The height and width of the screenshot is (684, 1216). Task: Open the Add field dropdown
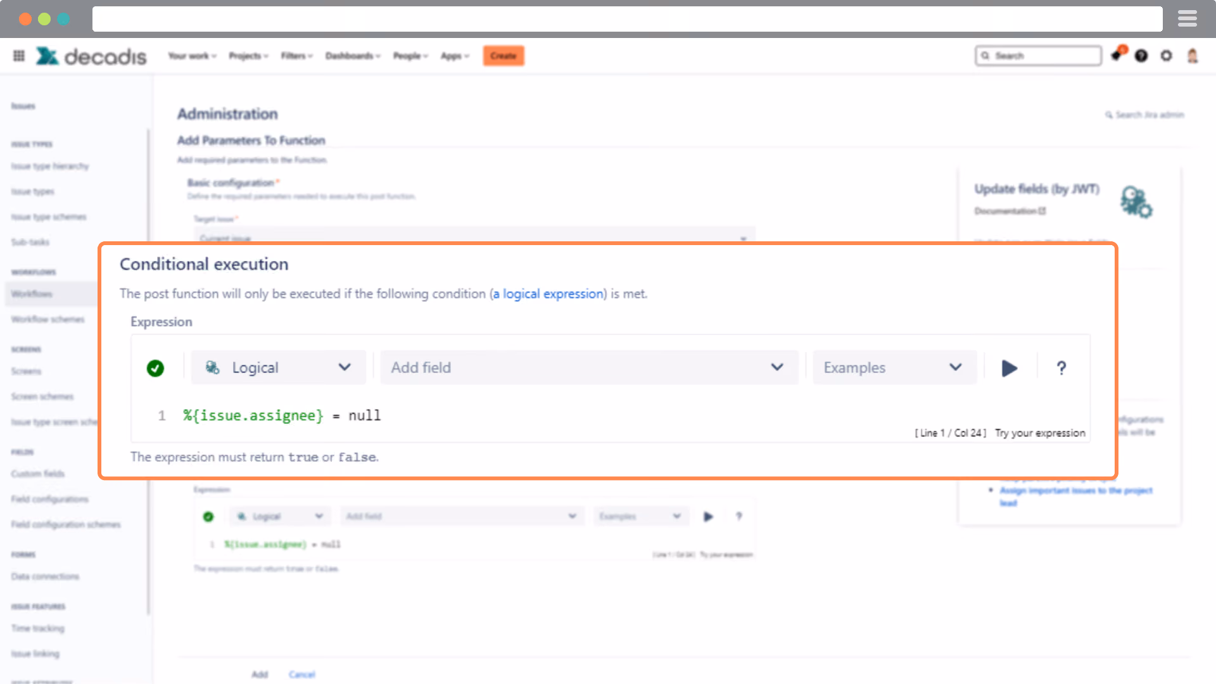[589, 367]
